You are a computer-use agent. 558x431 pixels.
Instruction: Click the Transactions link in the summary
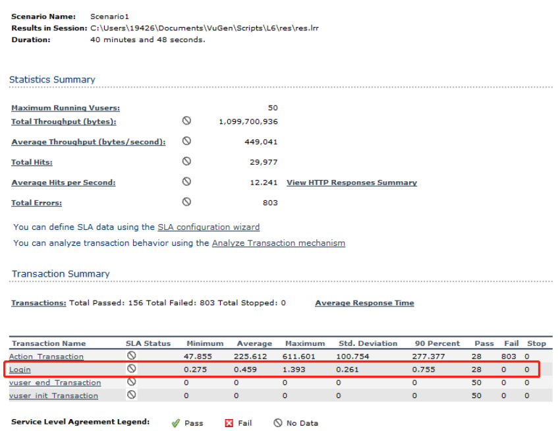[x=39, y=303]
